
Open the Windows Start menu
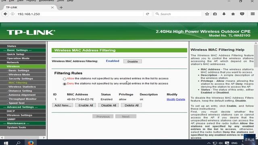pyautogui.click(x=6, y=143)
